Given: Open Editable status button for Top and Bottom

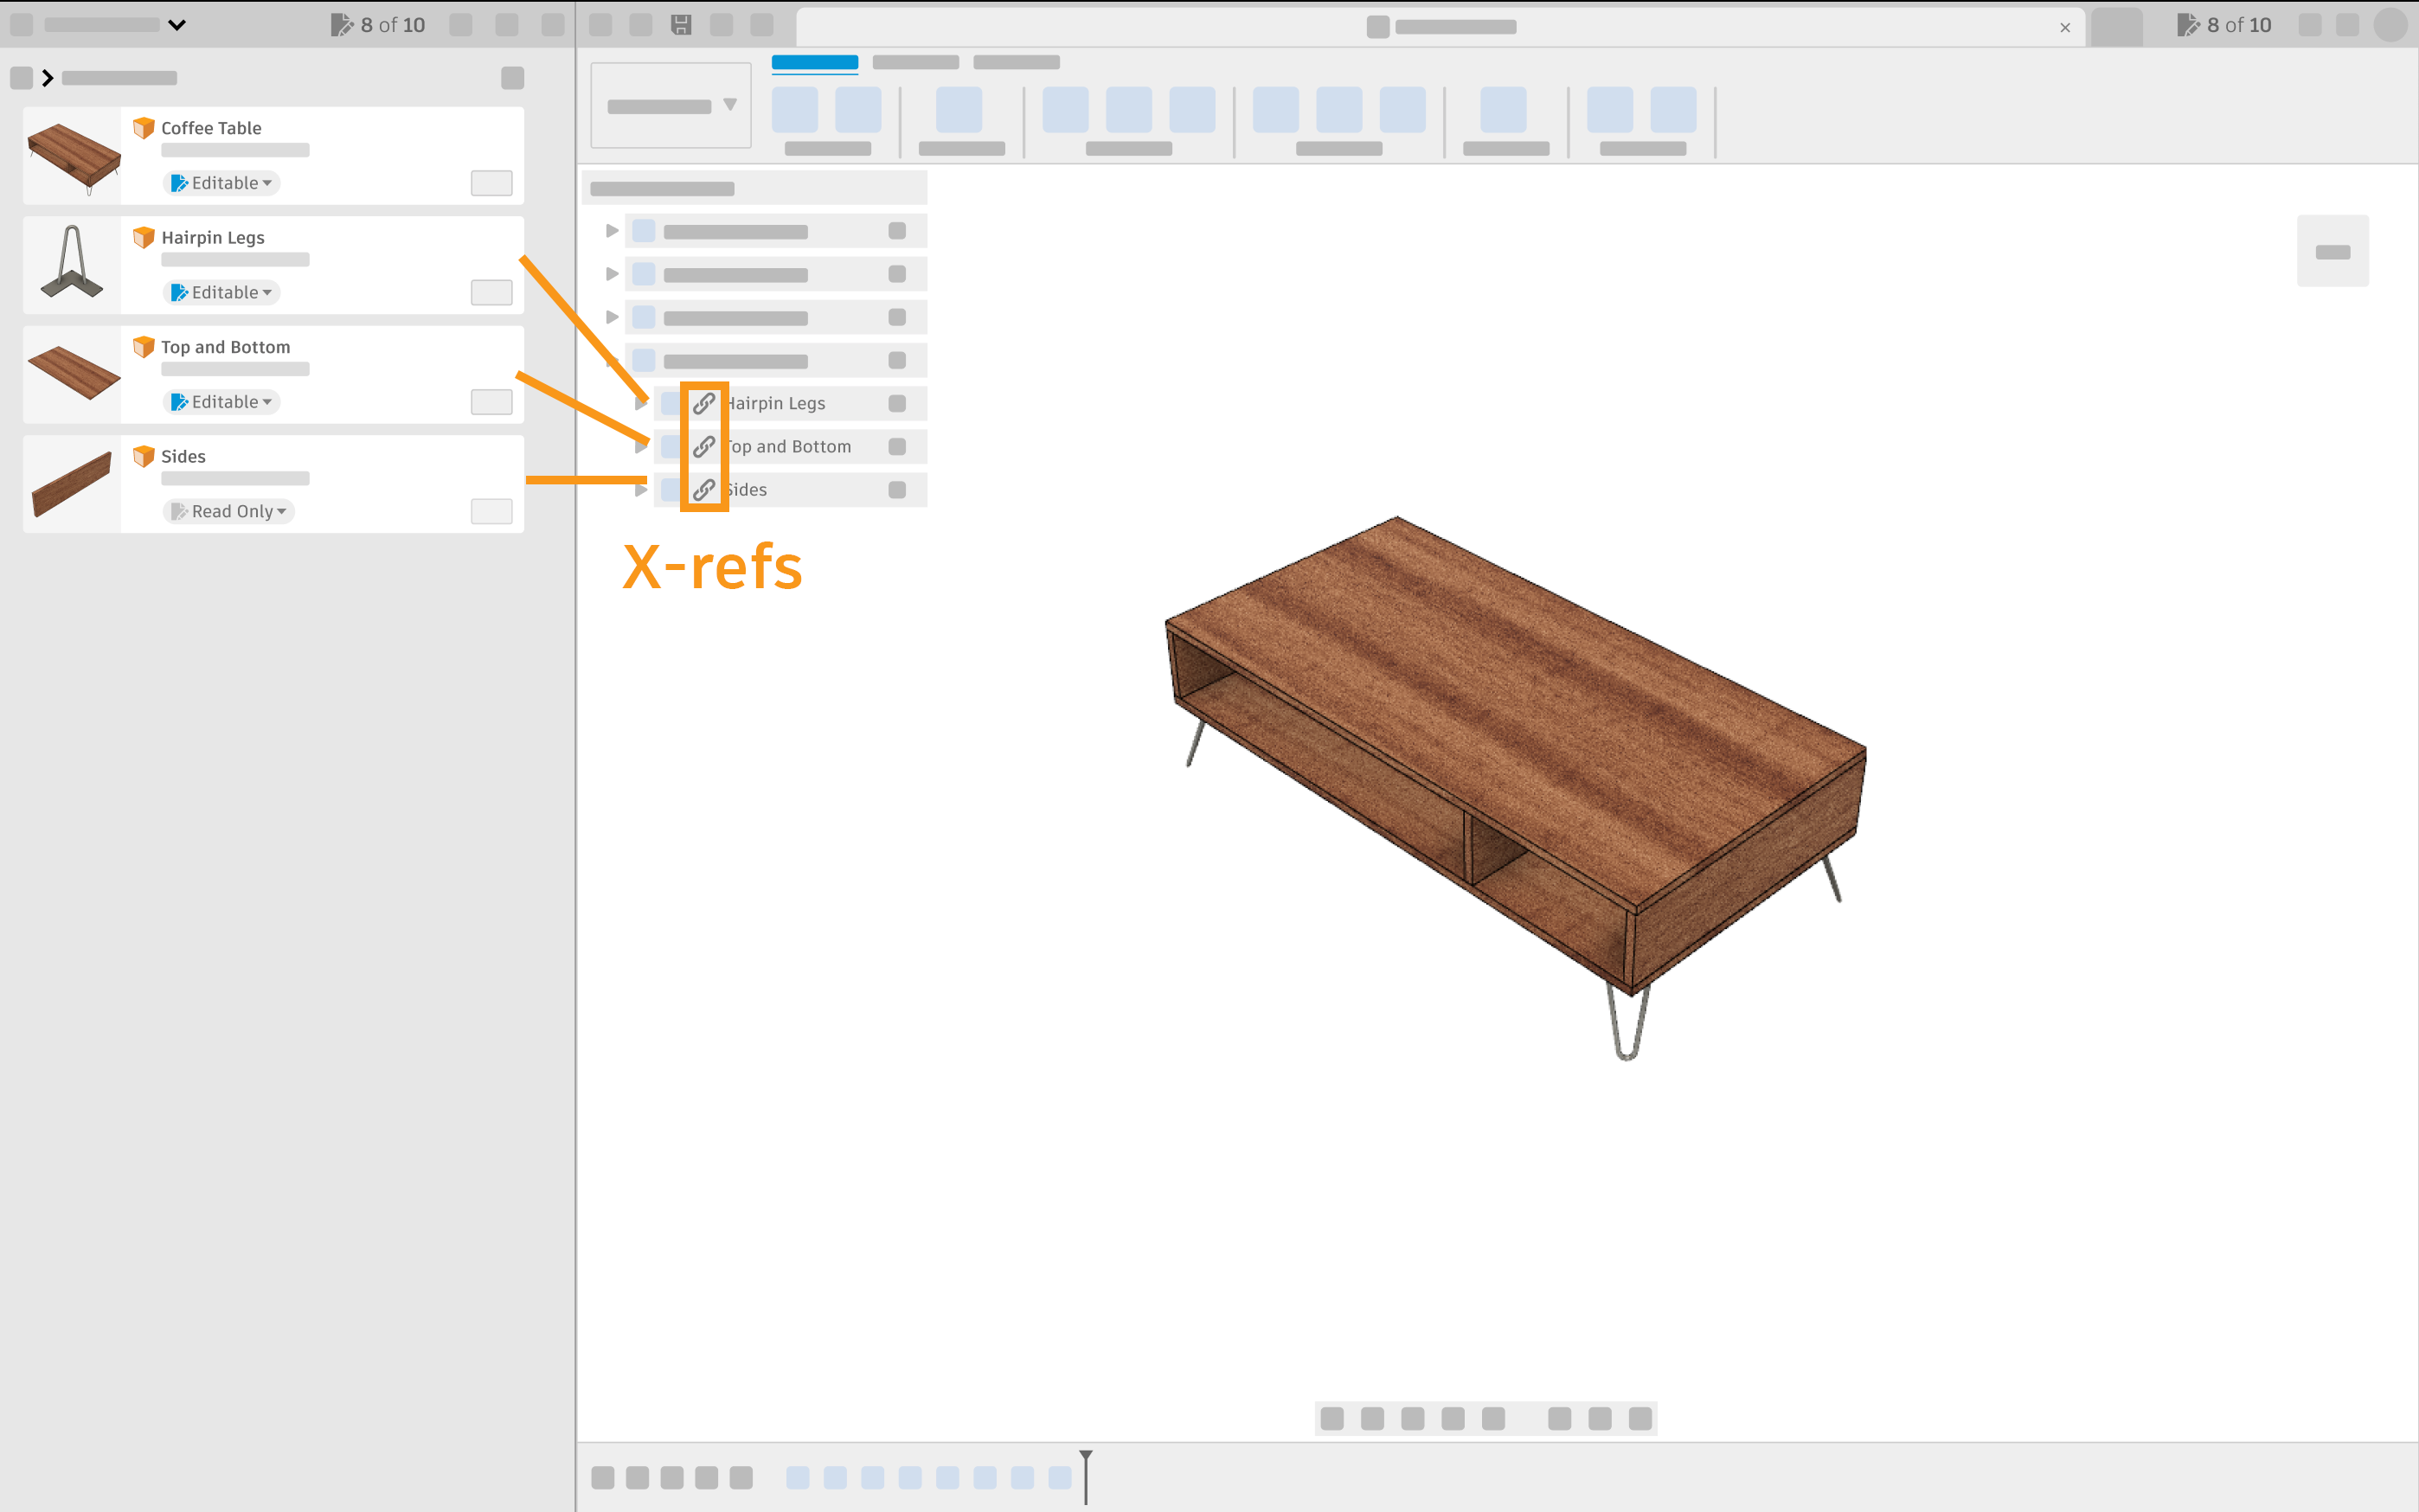Looking at the screenshot, I should pos(222,402).
